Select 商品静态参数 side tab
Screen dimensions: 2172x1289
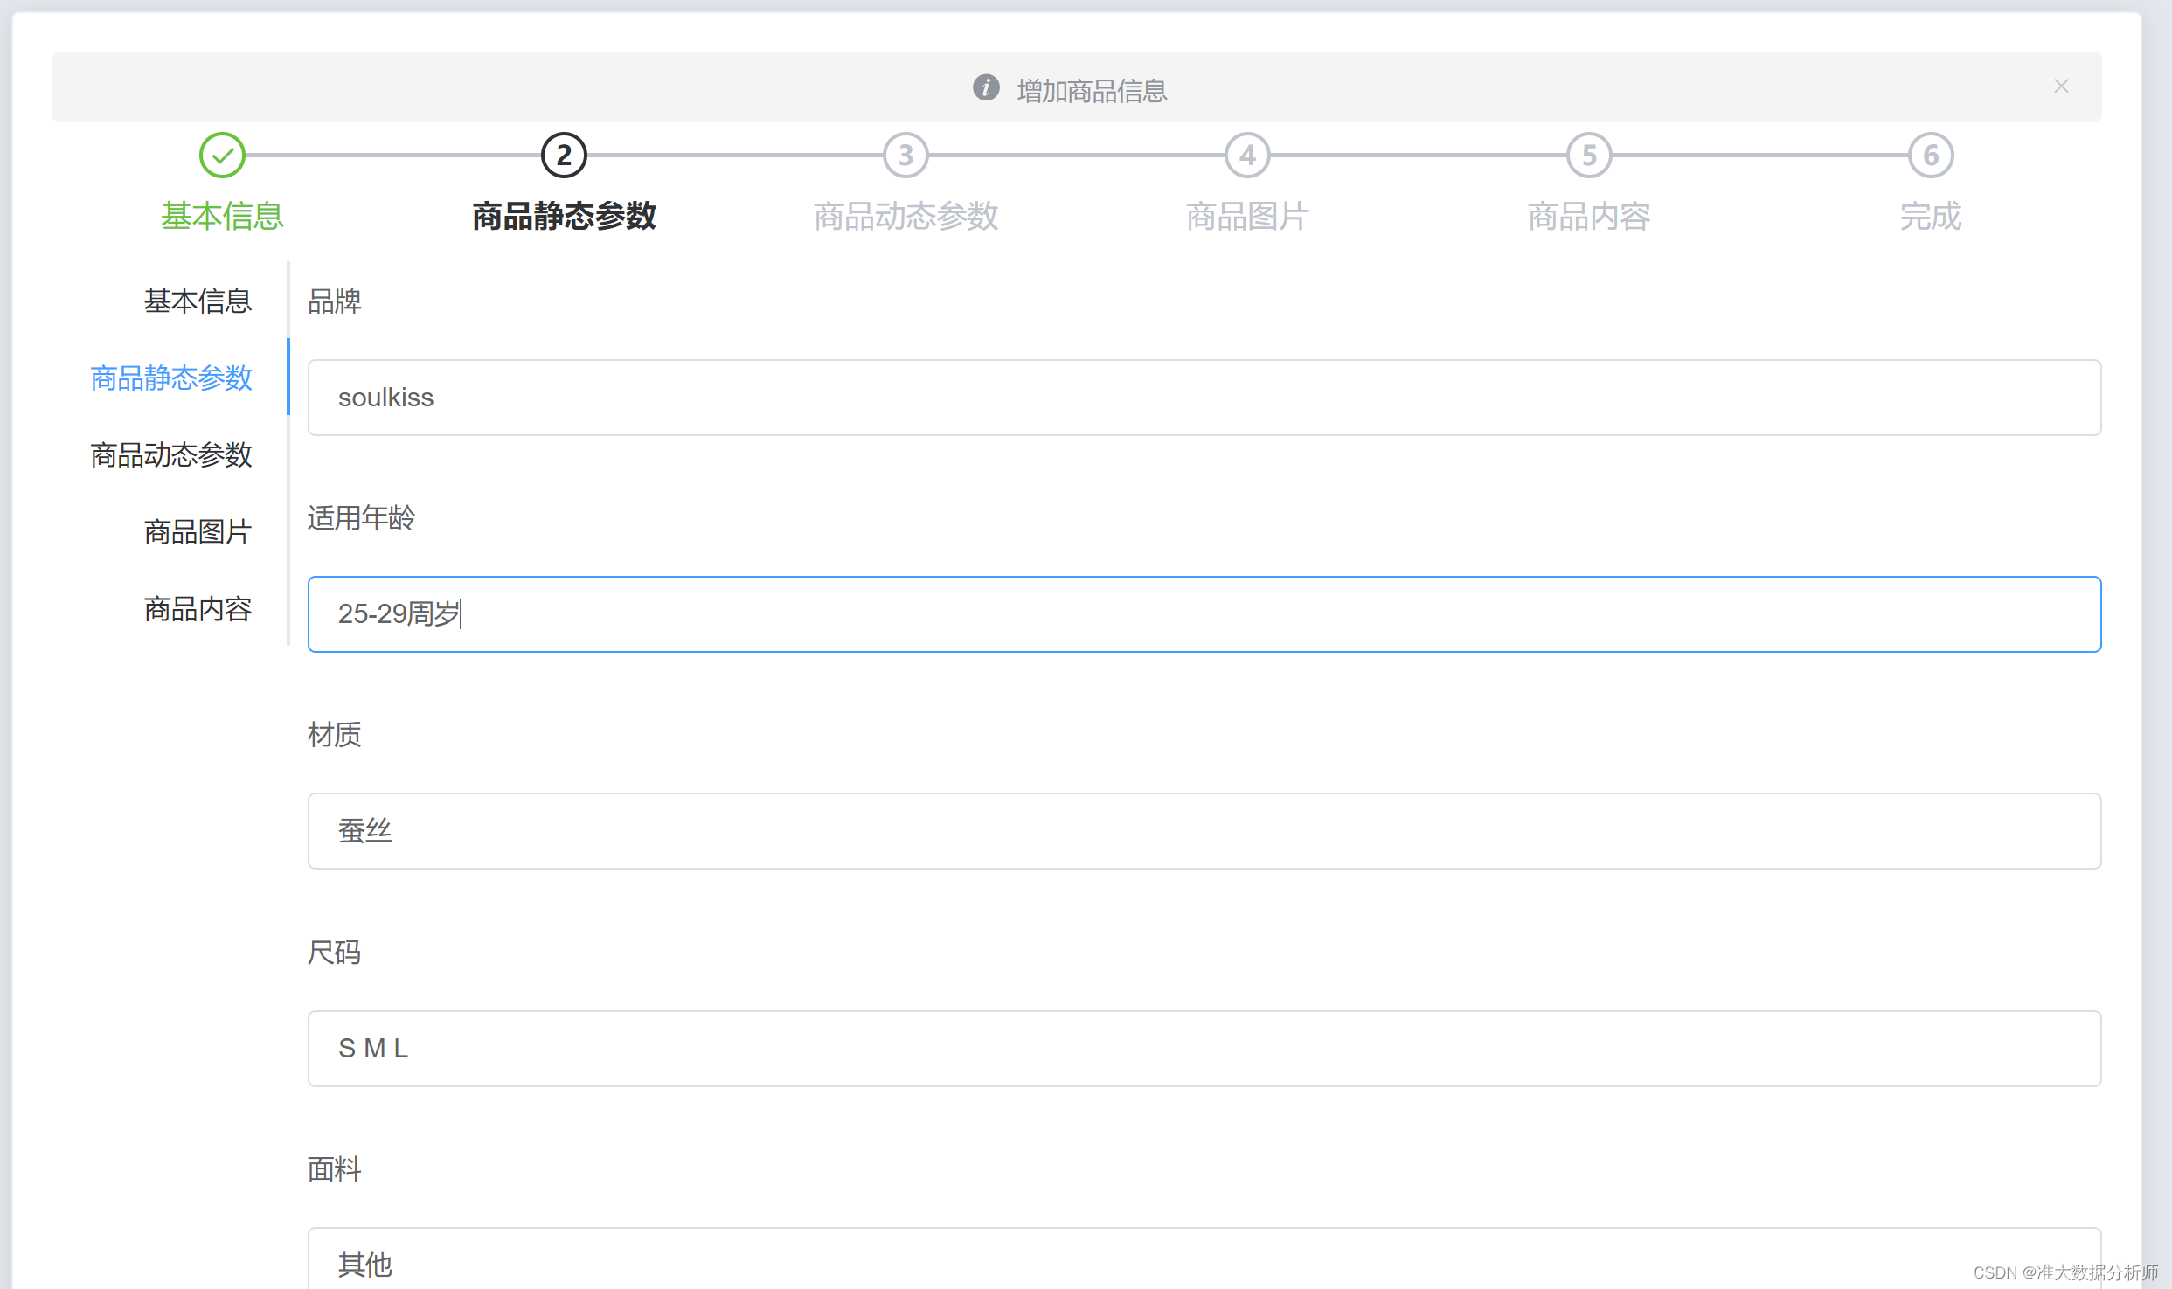point(171,378)
